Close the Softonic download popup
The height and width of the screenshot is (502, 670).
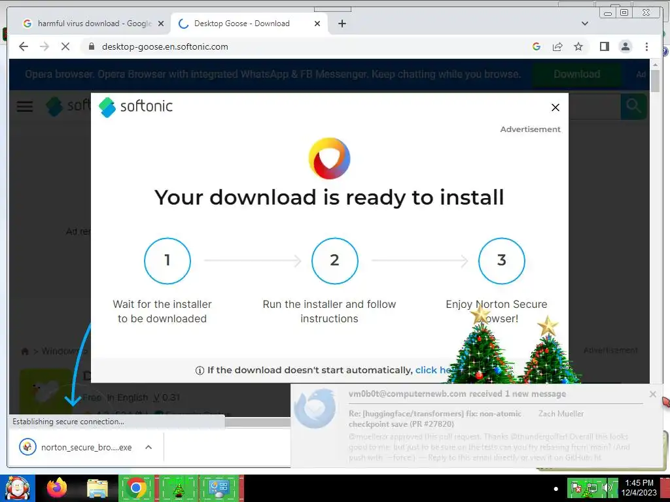[555, 108]
